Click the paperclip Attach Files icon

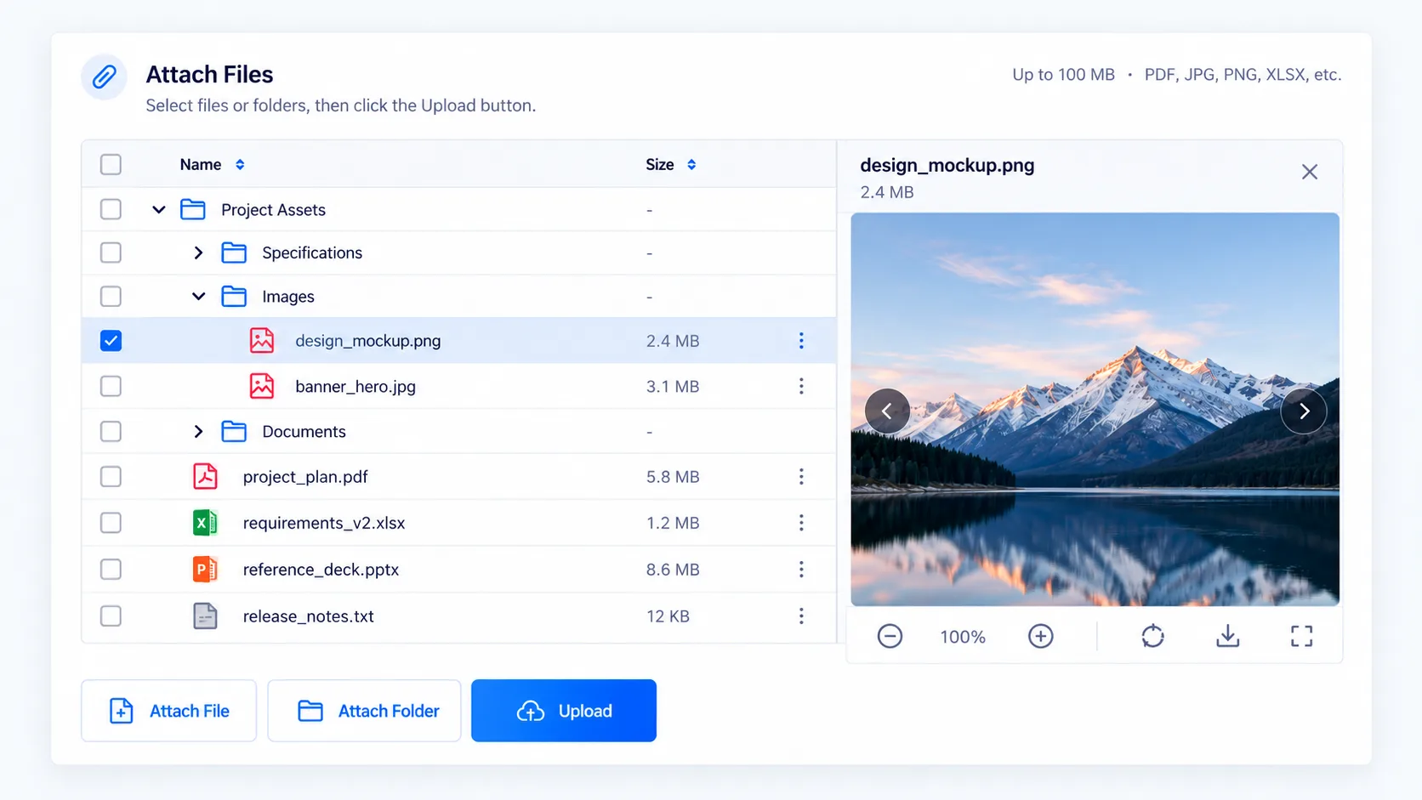[x=104, y=77]
